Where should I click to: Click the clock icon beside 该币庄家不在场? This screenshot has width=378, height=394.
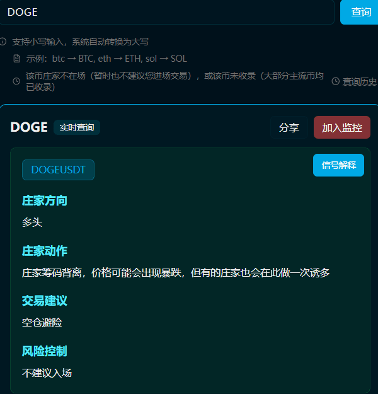16,81
